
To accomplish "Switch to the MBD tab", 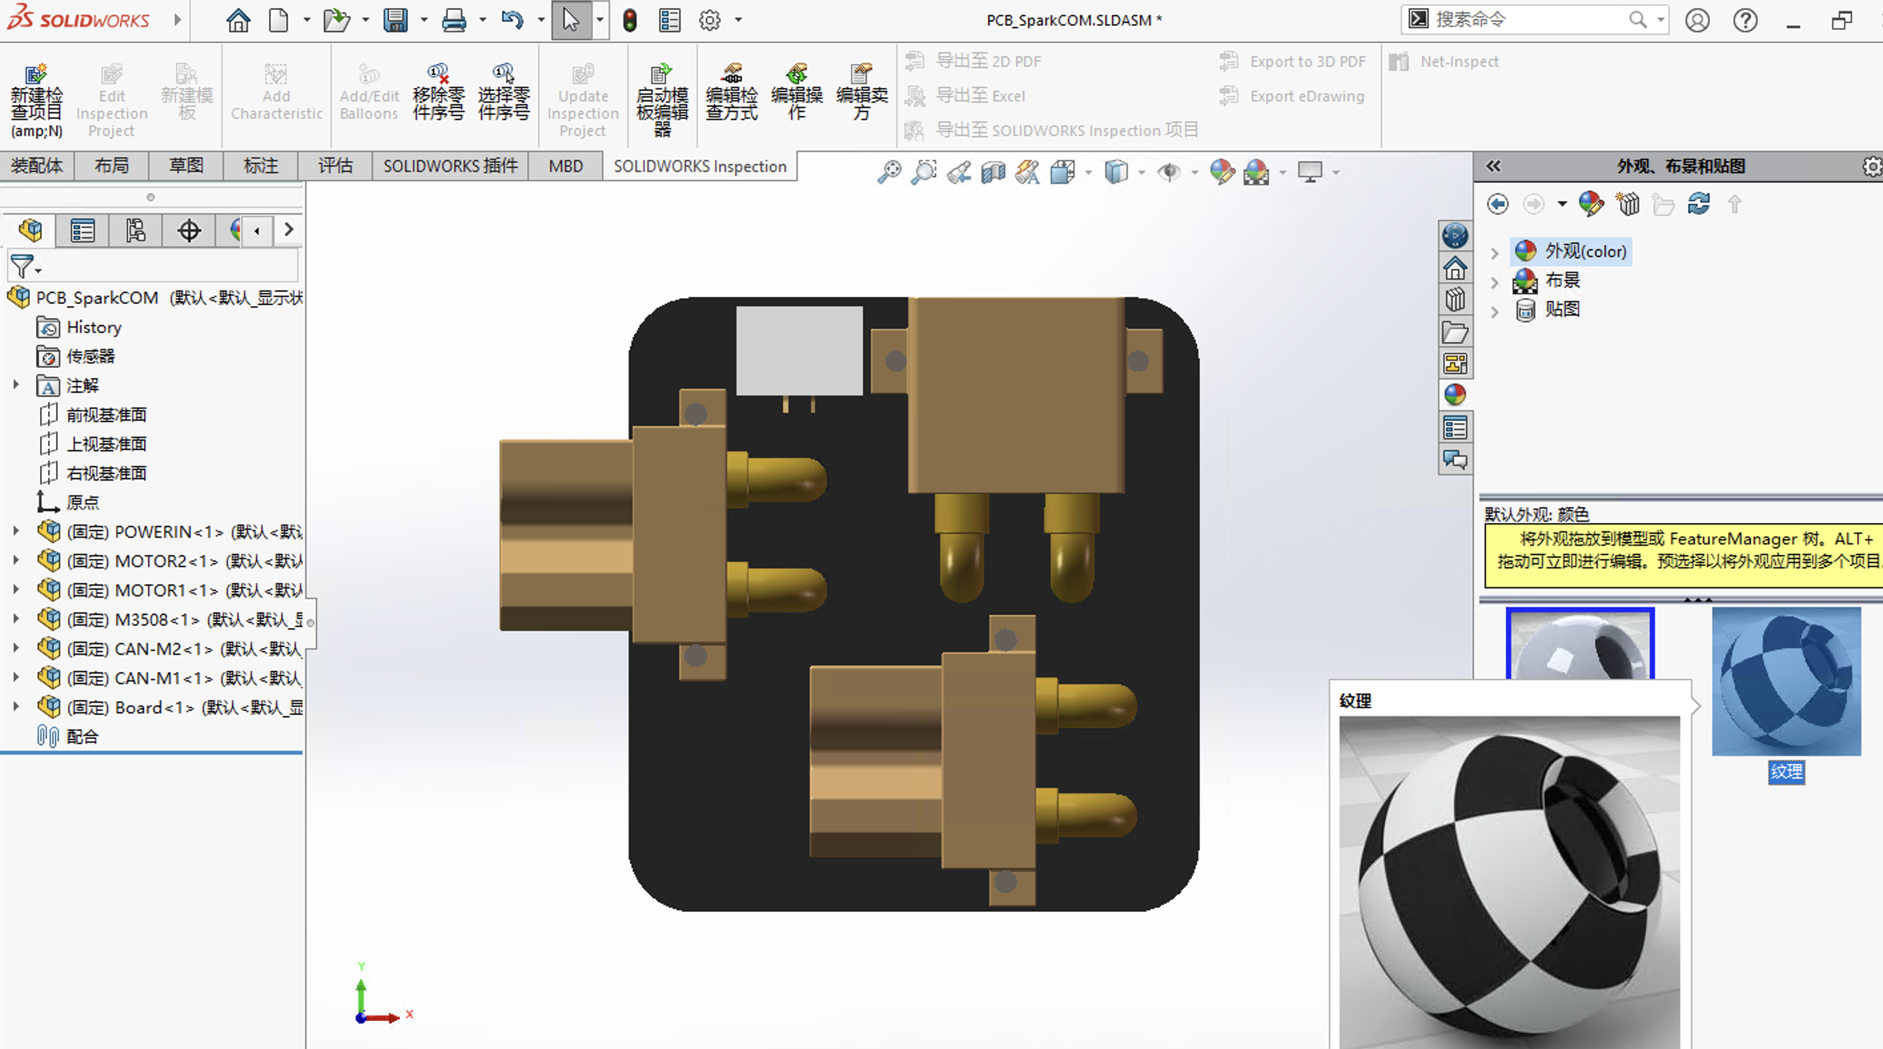I will [x=566, y=166].
